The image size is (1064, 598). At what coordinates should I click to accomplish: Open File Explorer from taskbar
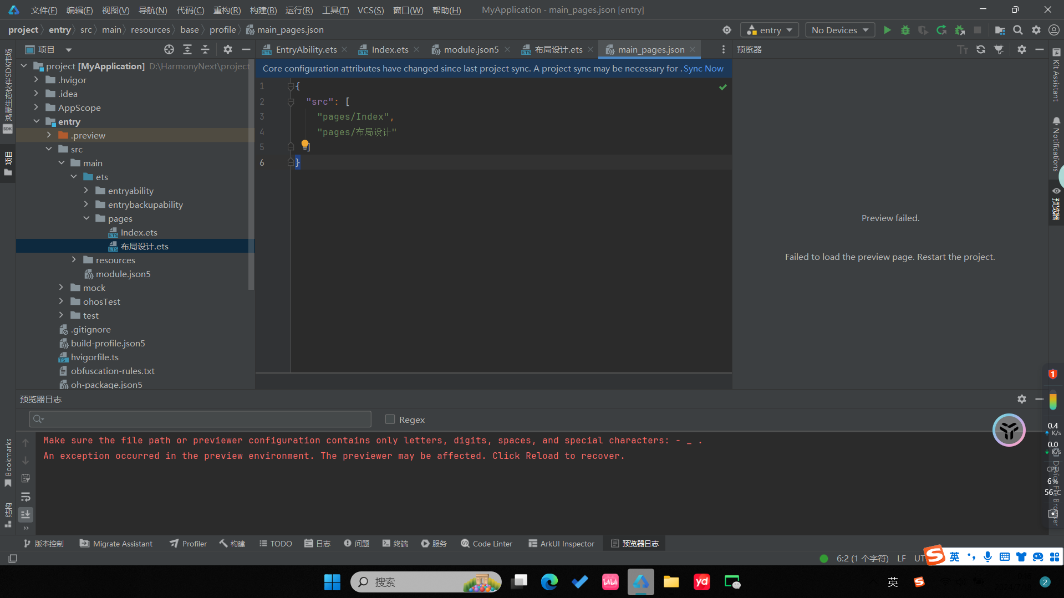pyautogui.click(x=671, y=582)
